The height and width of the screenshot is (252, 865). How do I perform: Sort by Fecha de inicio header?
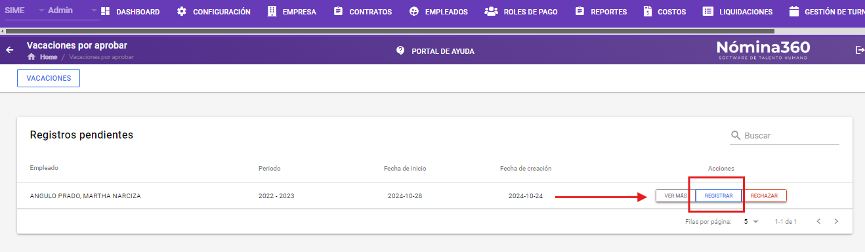(405, 169)
